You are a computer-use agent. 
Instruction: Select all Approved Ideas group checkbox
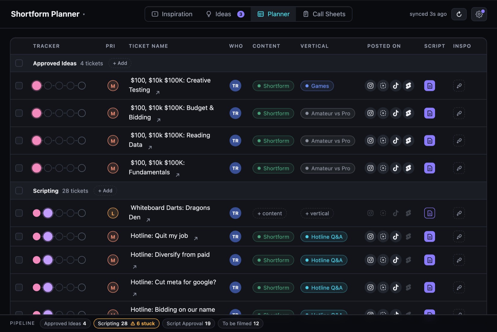(19, 63)
